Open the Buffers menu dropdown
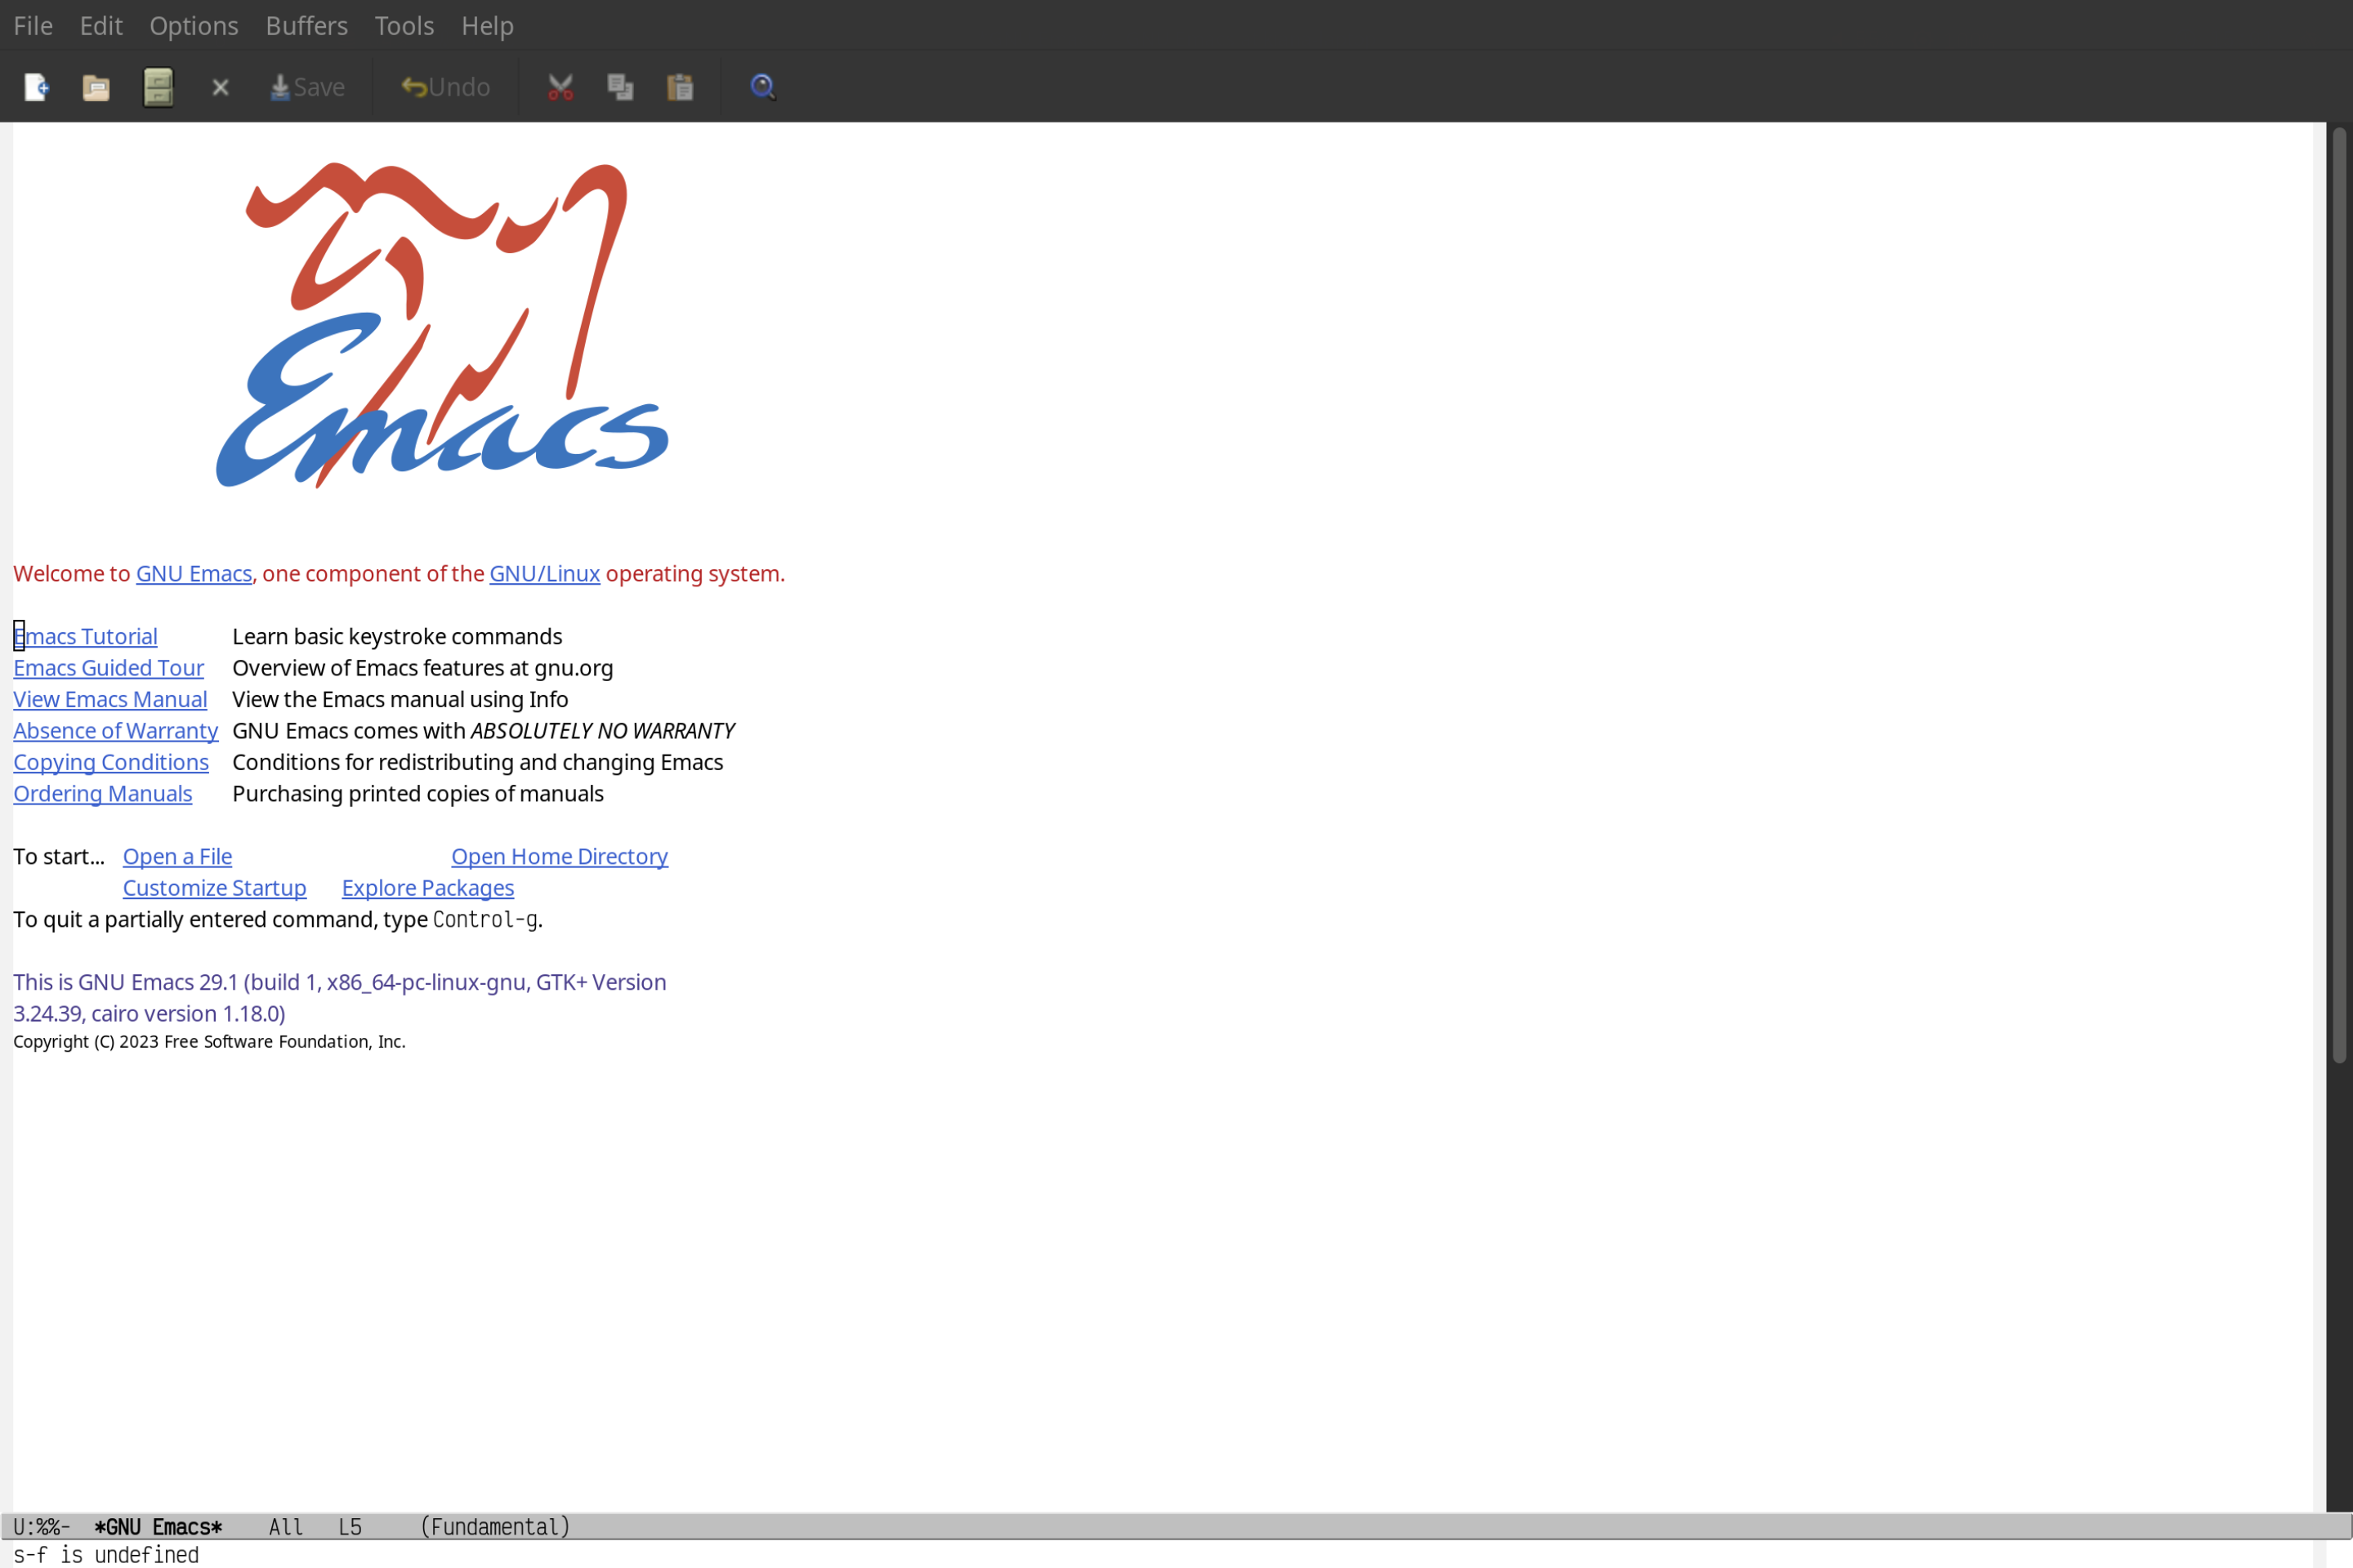The height and width of the screenshot is (1568, 2353). point(306,24)
